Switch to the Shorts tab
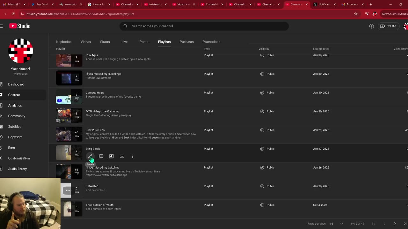Viewport: 408px width, 229px height. 105,42
